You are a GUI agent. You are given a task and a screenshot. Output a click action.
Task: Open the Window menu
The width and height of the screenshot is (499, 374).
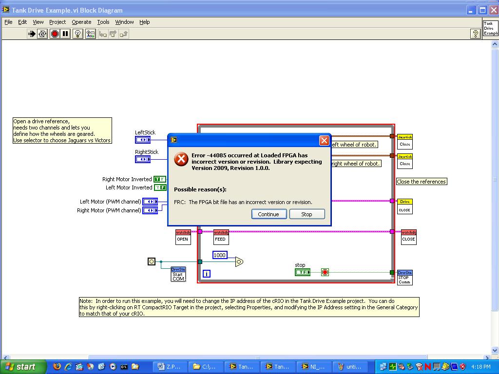click(124, 22)
